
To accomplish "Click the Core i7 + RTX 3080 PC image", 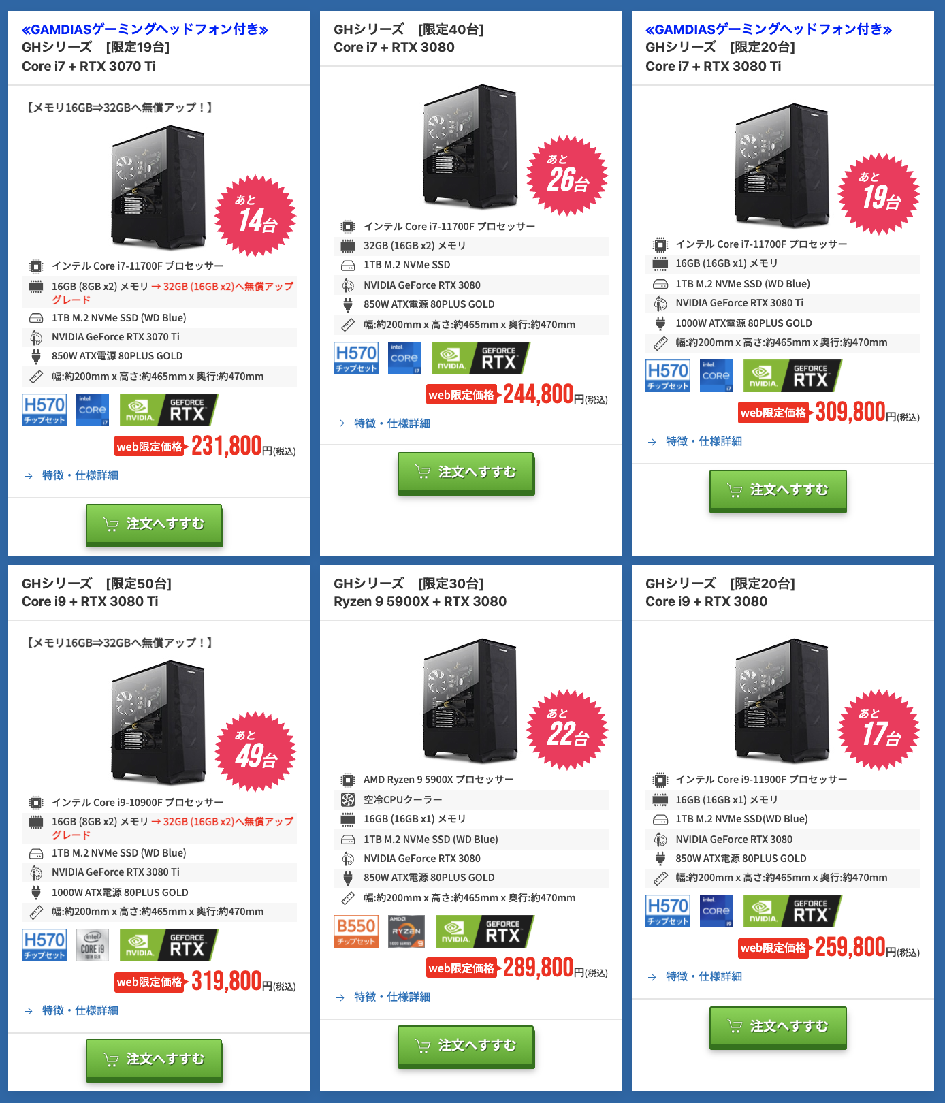I will 470,146.
